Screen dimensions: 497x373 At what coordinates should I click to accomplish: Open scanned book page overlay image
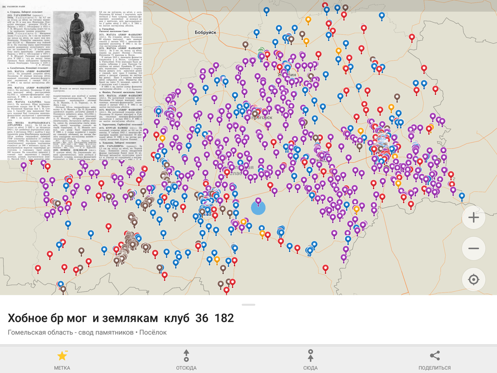tap(72, 80)
